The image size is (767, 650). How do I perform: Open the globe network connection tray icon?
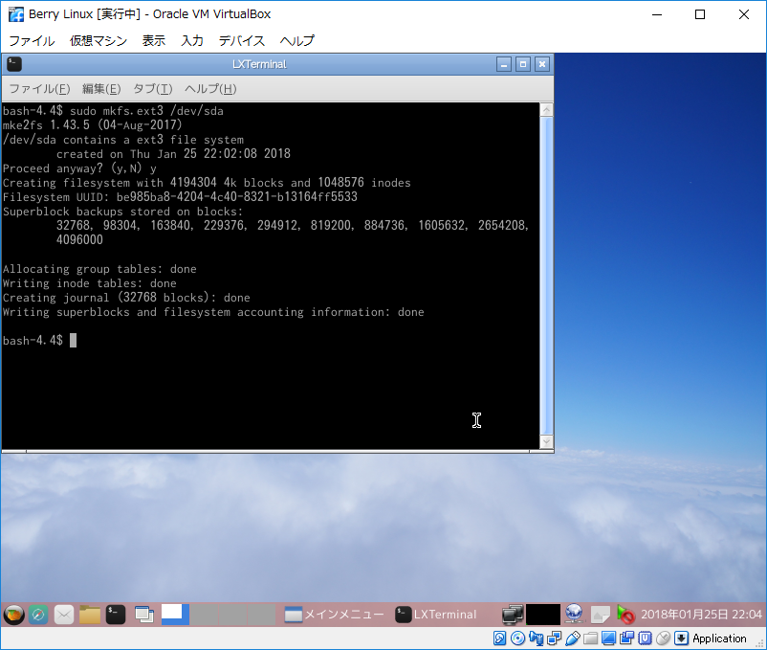574,615
